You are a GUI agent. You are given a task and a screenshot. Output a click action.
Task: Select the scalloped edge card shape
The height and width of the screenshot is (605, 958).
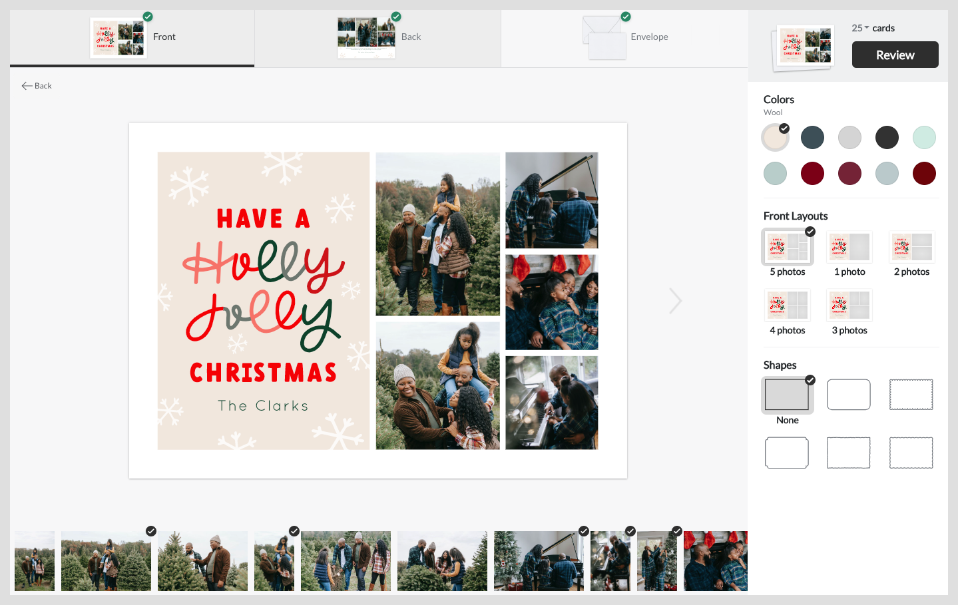coord(911,394)
